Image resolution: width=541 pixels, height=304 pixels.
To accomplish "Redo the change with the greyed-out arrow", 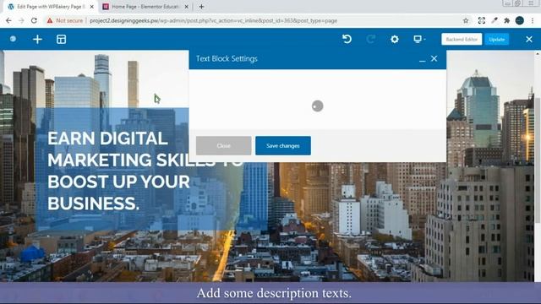I will coord(370,39).
